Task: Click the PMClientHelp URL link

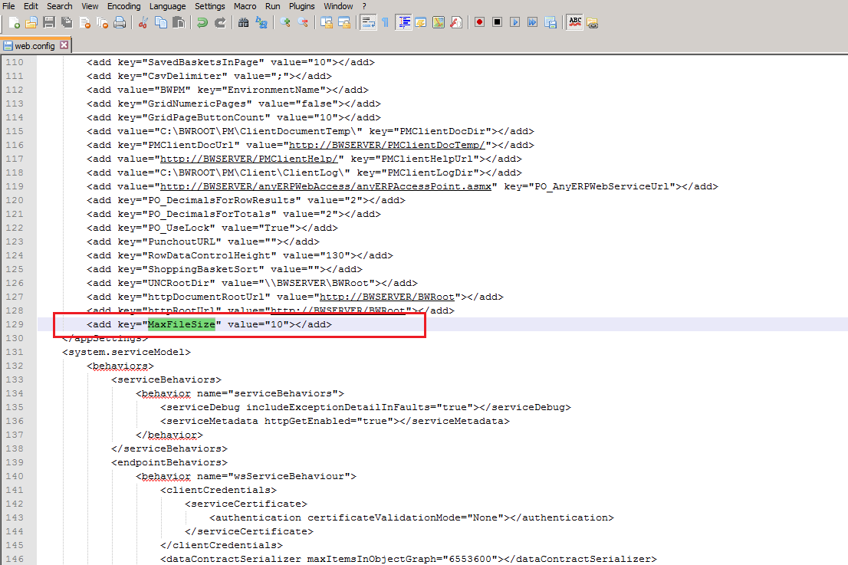Action: pyautogui.click(x=249, y=159)
